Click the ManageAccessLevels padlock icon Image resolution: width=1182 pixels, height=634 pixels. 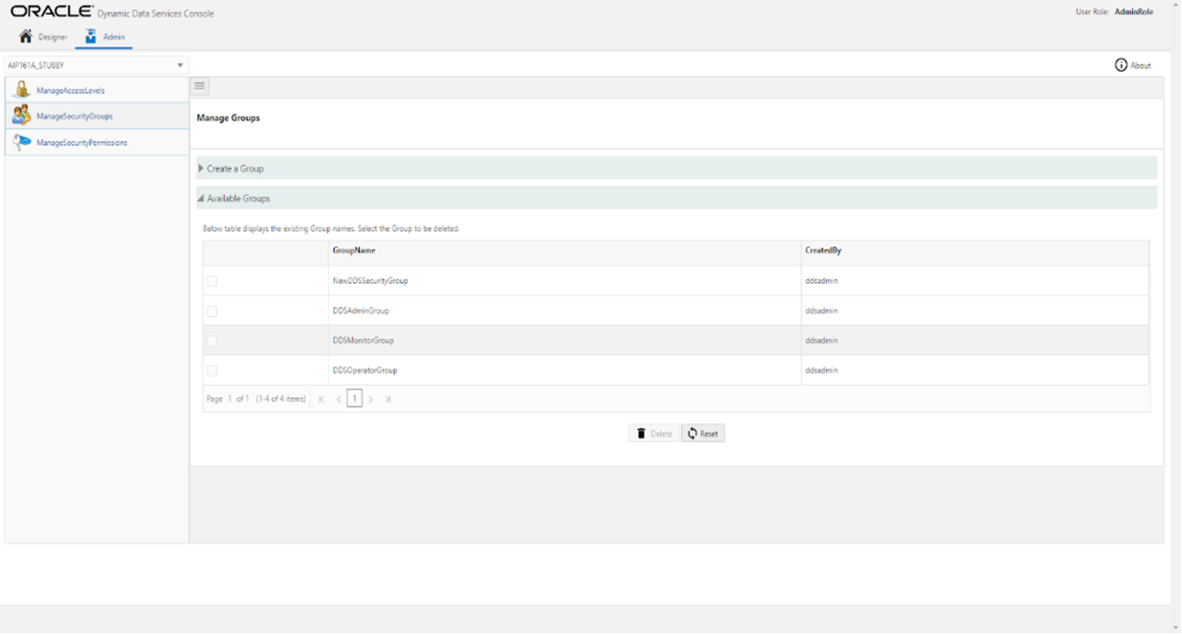[x=21, y=90]
